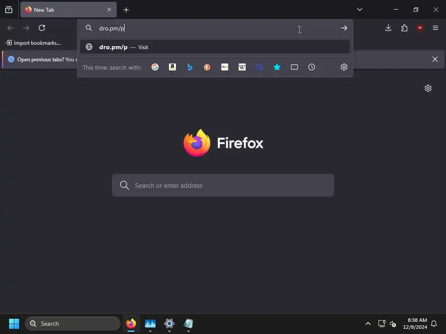Click the taskbar Search box
The height and width of the screenshot is (334, 446).
[73, 324]
